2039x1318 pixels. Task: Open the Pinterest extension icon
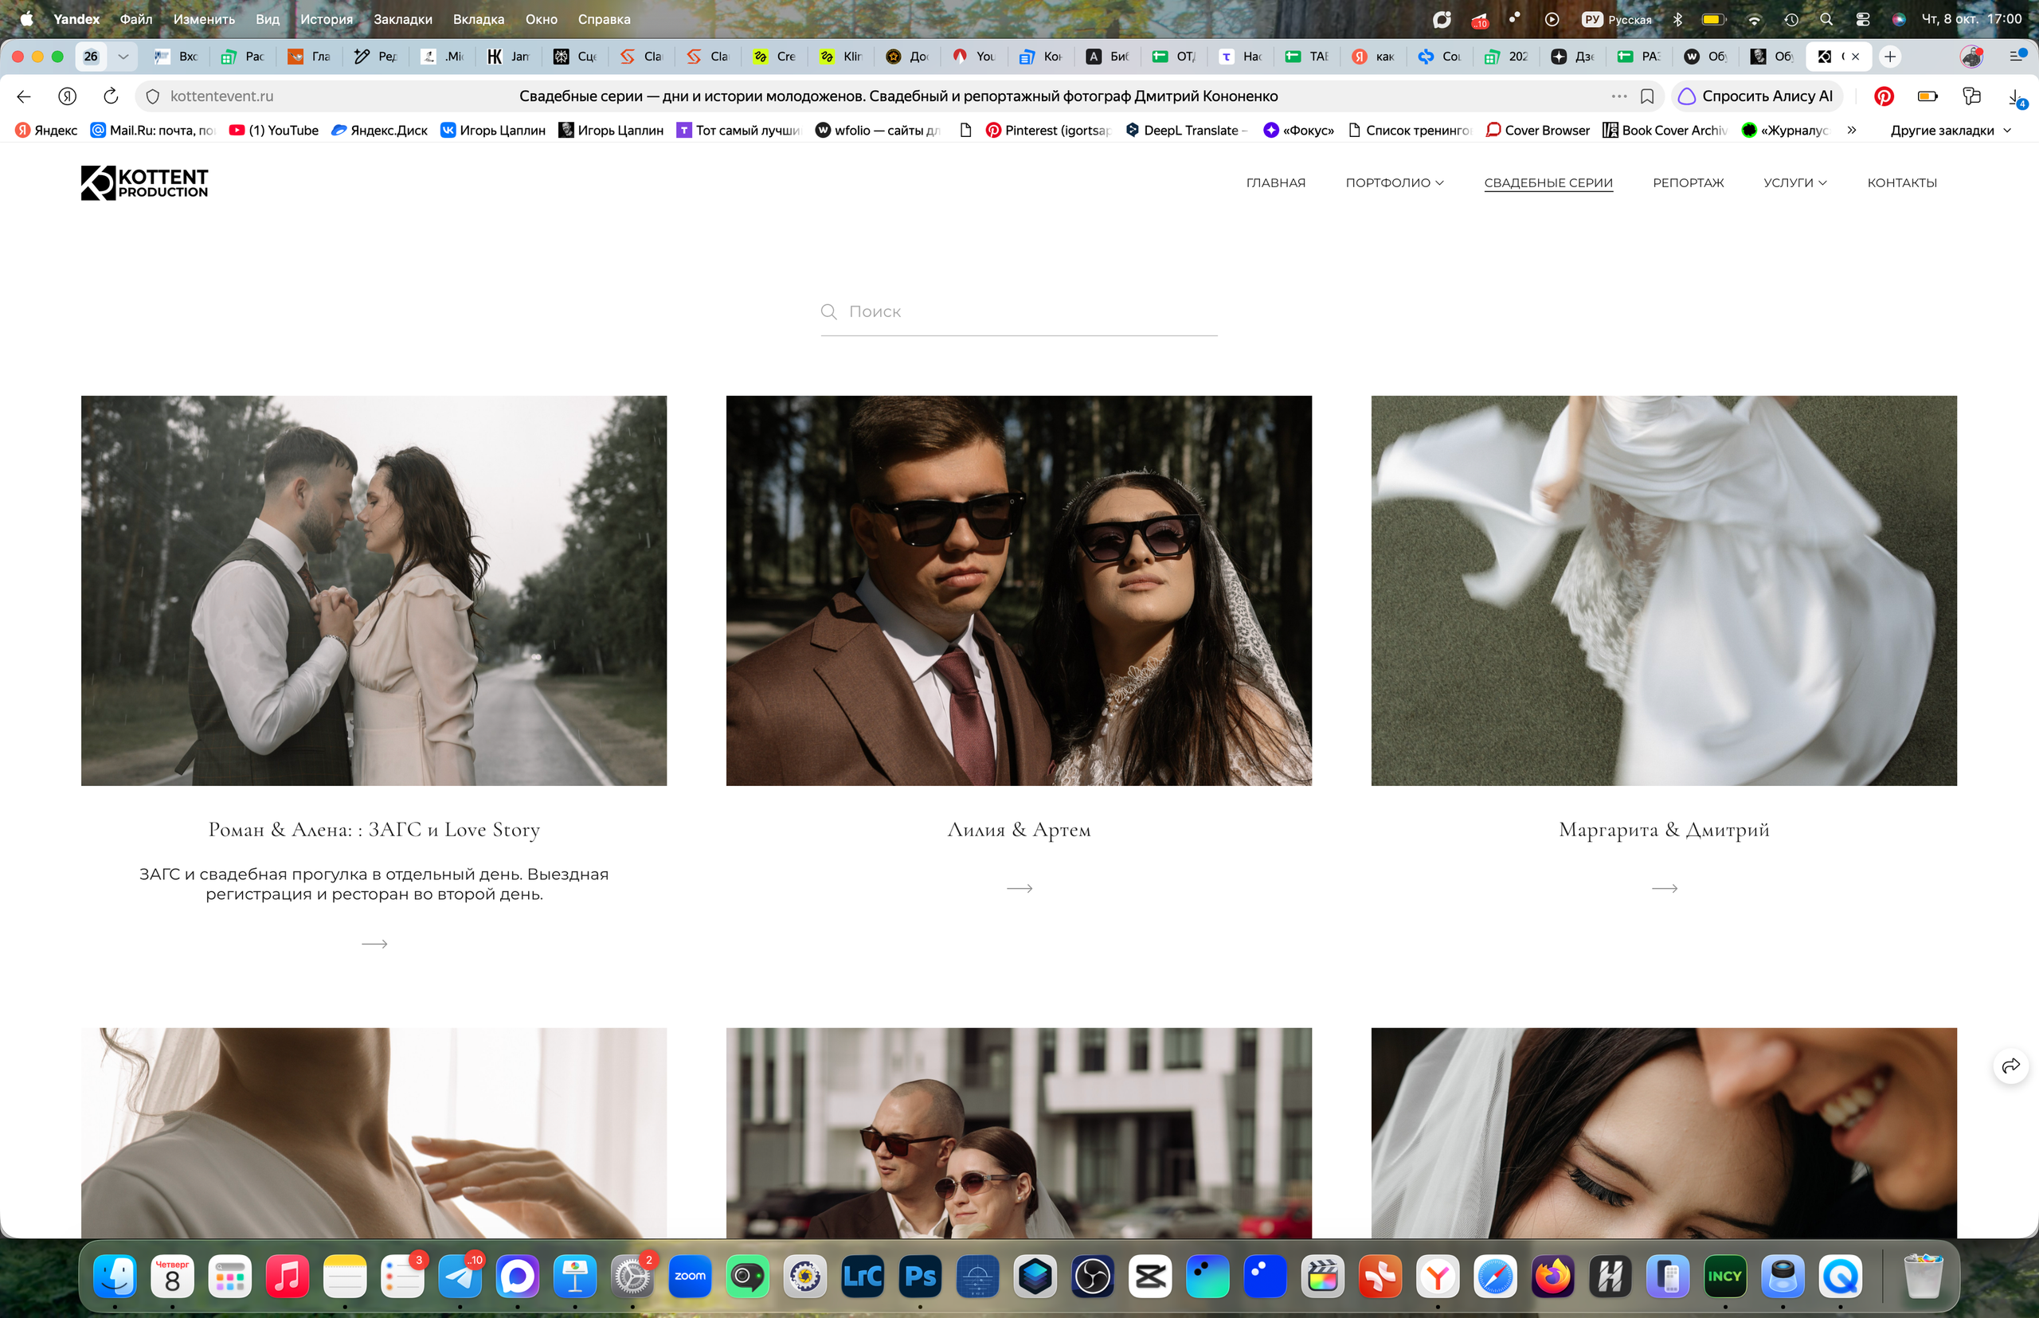pyautogui.click(x=1883, y=96)
